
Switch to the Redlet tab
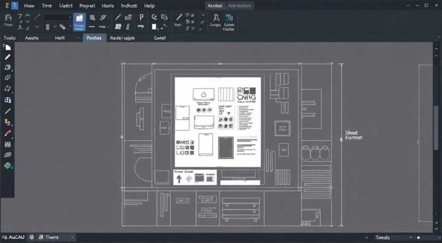click(x=94, y=38)
